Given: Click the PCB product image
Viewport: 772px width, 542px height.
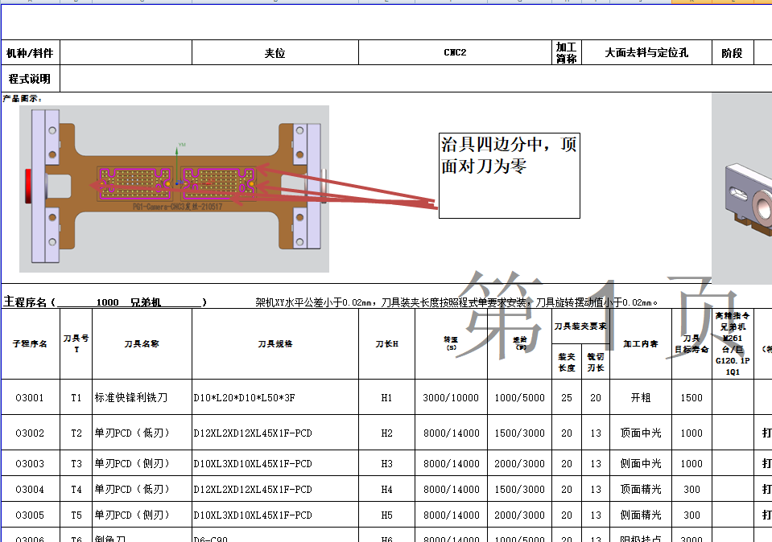Looking at the screenshot, I should (173, 189).
